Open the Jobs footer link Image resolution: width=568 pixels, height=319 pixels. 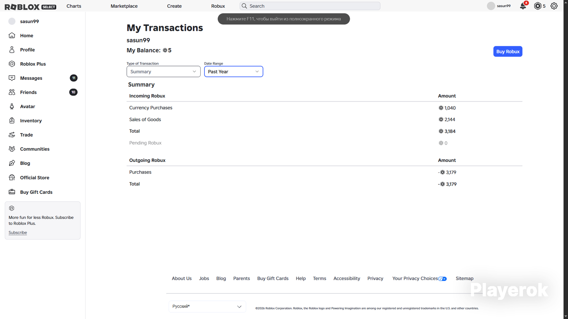coord(204,278)
